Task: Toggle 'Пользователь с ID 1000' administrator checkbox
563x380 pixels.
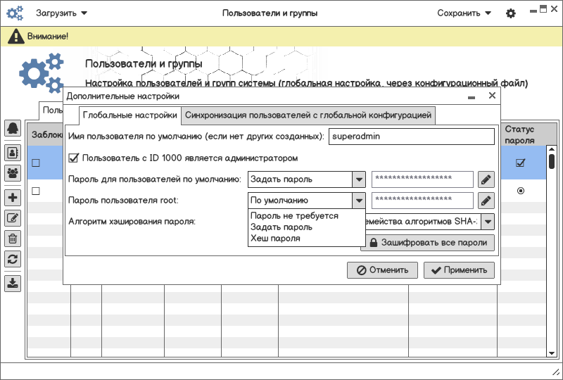Action: [74, 158]
